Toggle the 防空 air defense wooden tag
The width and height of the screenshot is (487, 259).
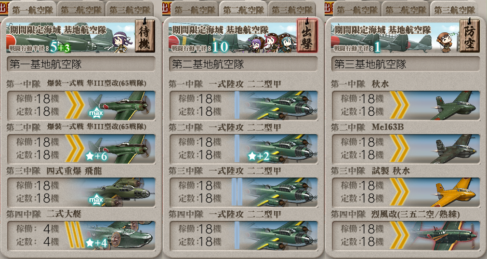[x=470, y=36]
